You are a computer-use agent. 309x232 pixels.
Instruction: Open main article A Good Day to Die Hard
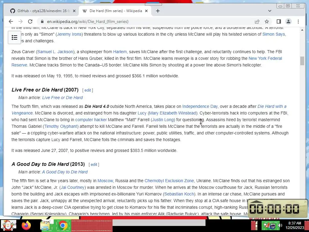pos(65,172)
